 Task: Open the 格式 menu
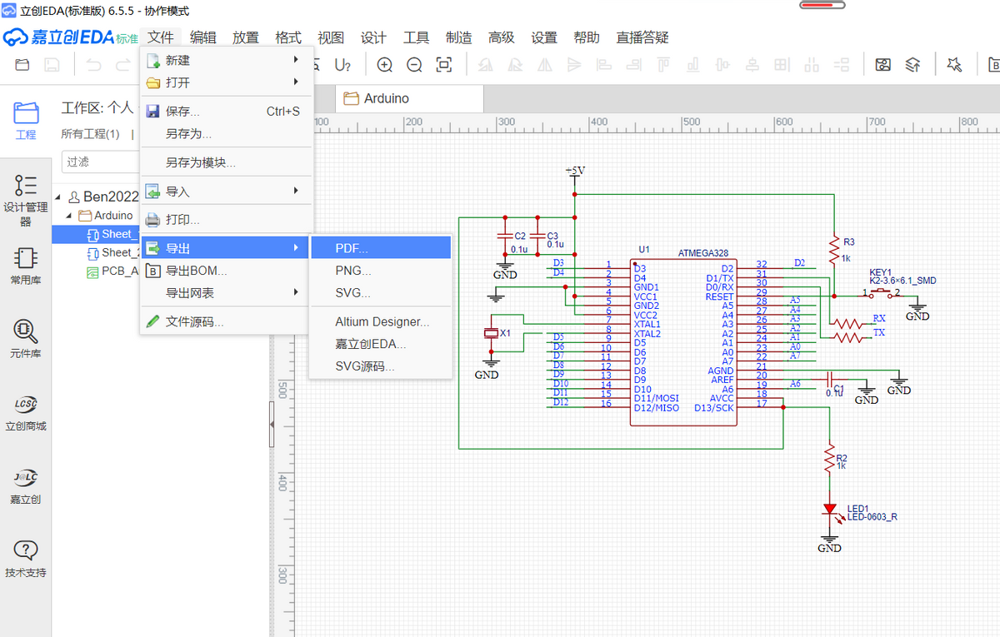tap(287, 37)
